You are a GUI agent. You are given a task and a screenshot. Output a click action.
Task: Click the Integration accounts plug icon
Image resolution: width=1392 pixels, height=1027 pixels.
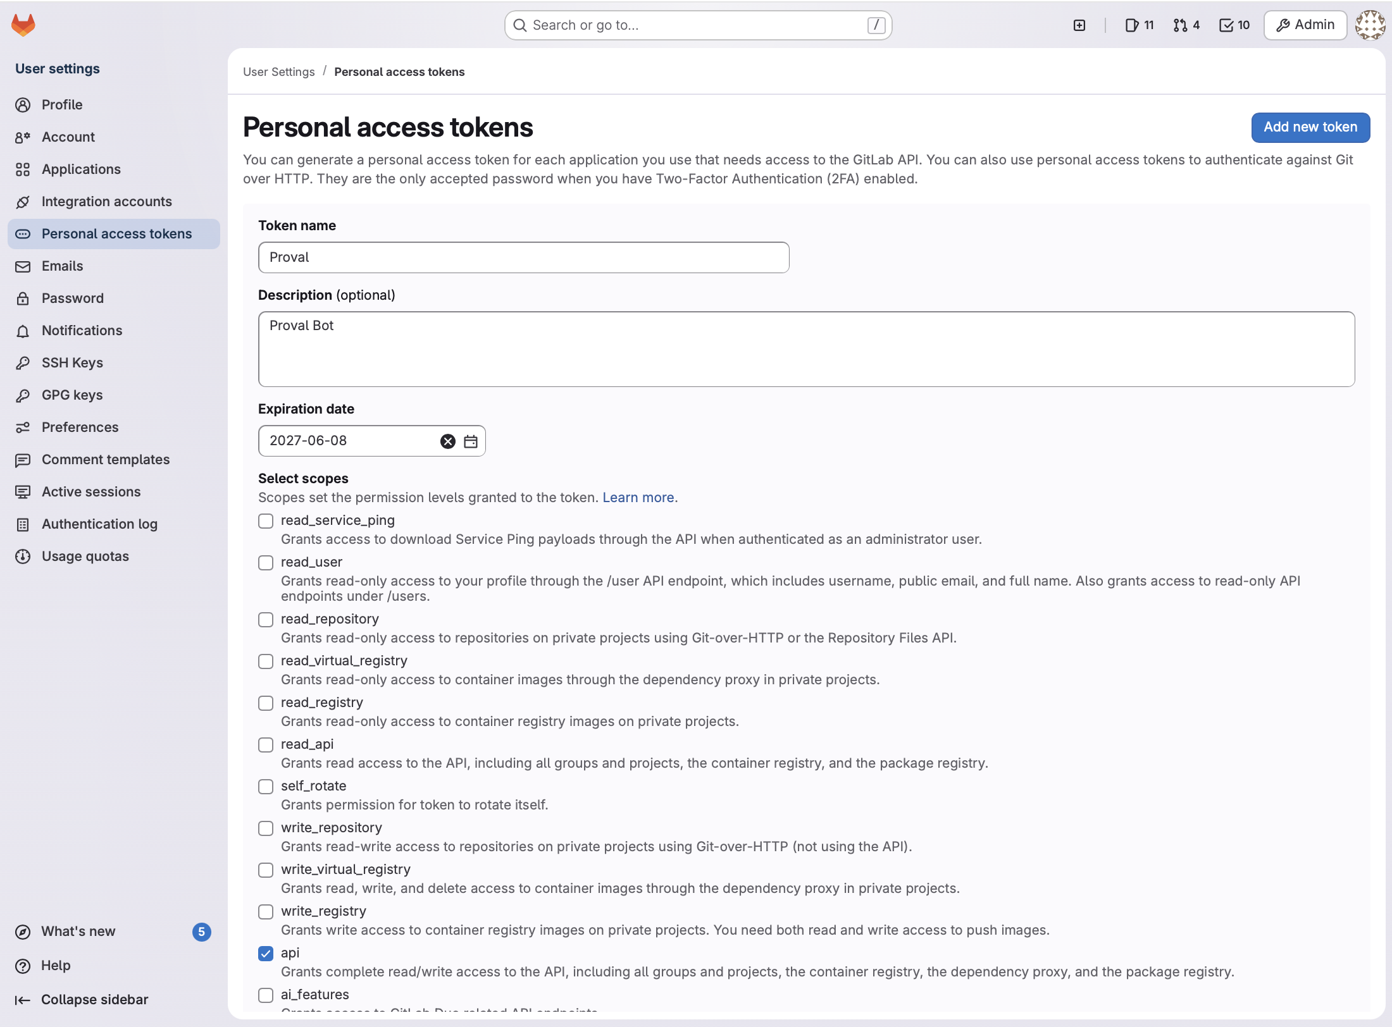point(23,202)
